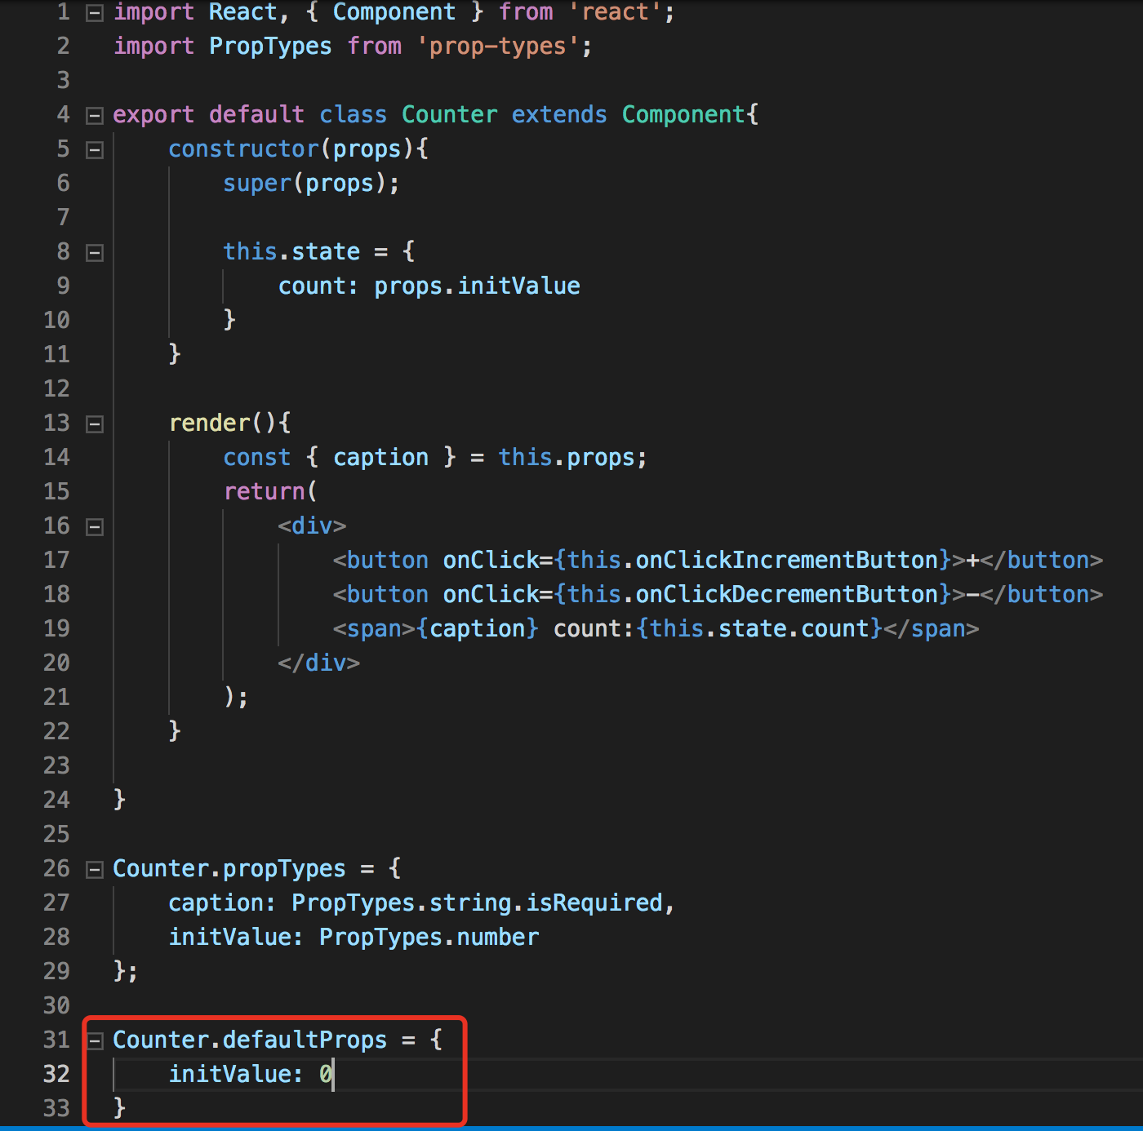Viewport: 1143px width, 1131px height.
Task: Click the extends keyword on line 4
Action: click(559, 114)
